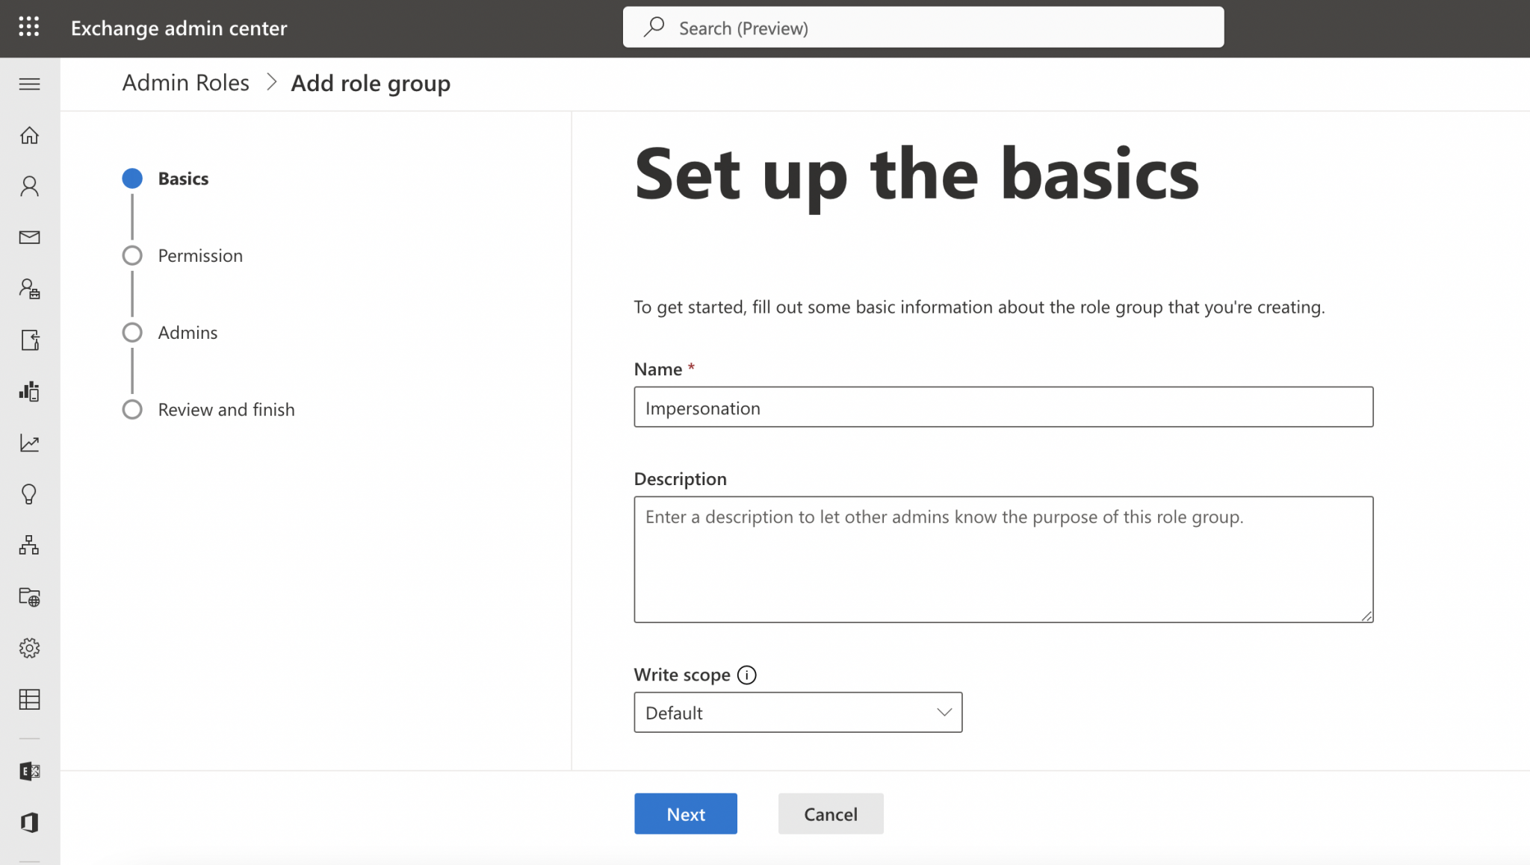Click the Write scope info icon
Viewport: 1530px width, 865px height.
pos(747,674)
